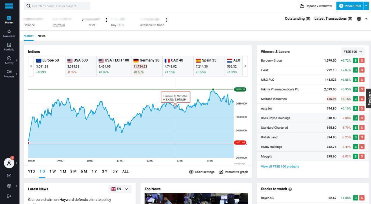
Task: Expand the Place Order dropdown arrow
Action: (x=366, y=6)
